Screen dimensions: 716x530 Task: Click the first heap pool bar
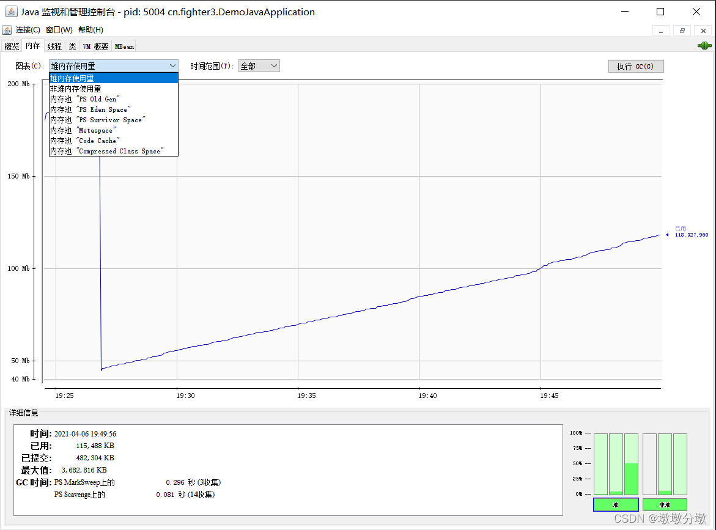point(600,464)
